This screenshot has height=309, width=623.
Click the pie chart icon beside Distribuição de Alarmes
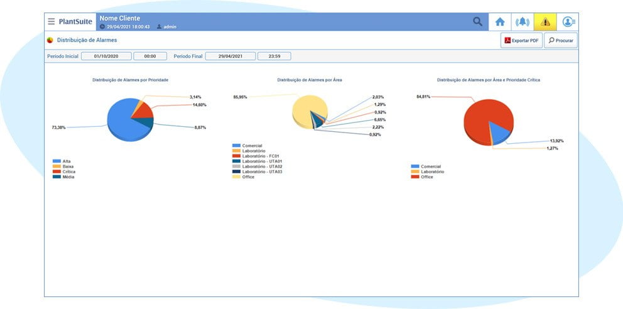tap(50, 40)
